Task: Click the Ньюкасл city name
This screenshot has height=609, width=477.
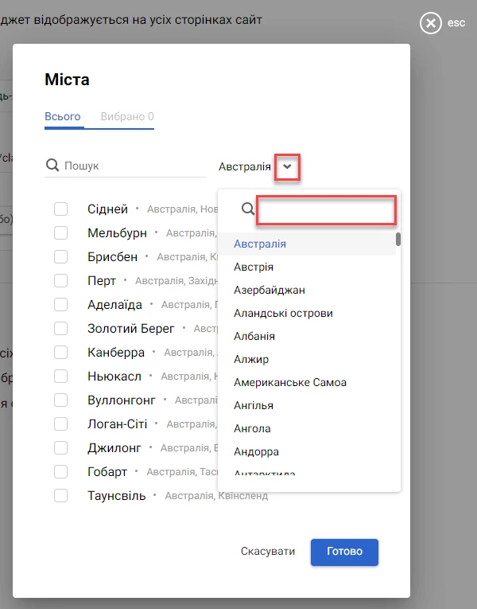Action: (x=114, y=376)
